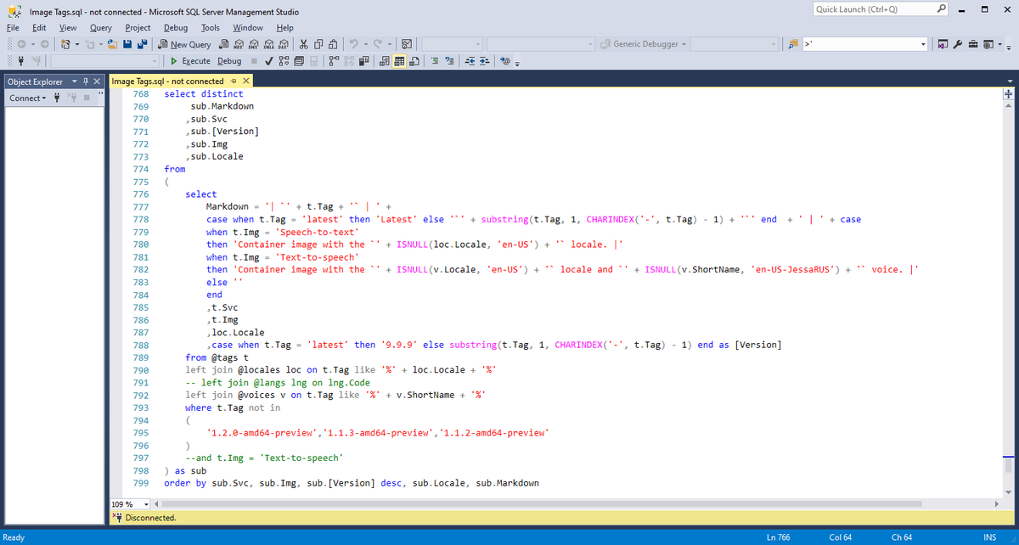Image resolution: width=1019 pixels, height=545 pixels.
Task: Toggle auto-hide pin on Object Explorer
Action: click(x=86, y=81)
